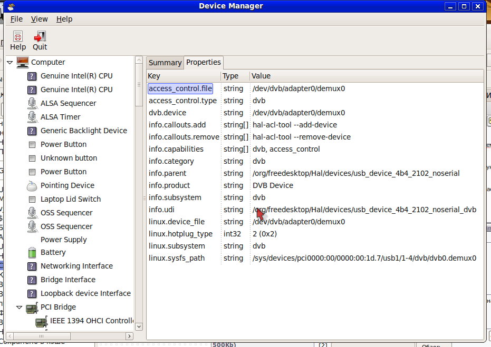Select the Networking Interface tree item
The height and width of the screenshot is (347, 491).
(x=76, y=266)
